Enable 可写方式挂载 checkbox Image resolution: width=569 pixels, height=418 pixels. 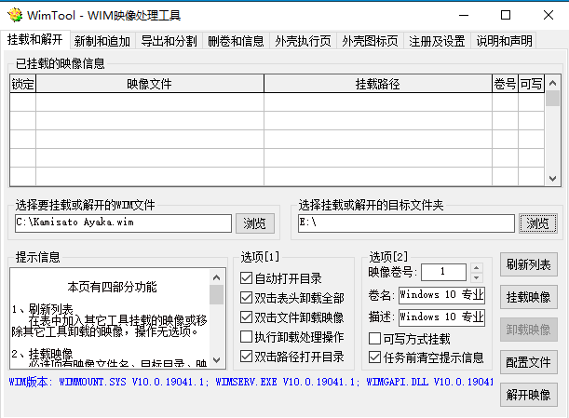tap(410, 339)
